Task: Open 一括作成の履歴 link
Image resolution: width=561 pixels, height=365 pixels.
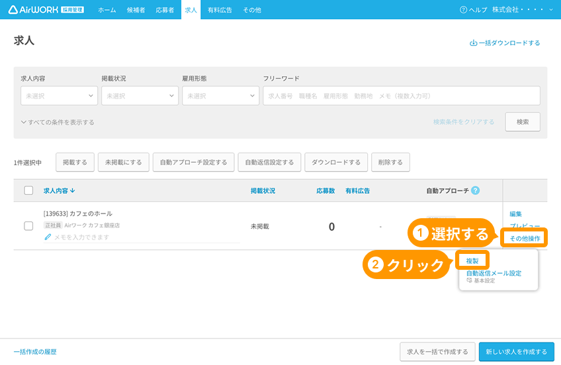Action: 35,352
